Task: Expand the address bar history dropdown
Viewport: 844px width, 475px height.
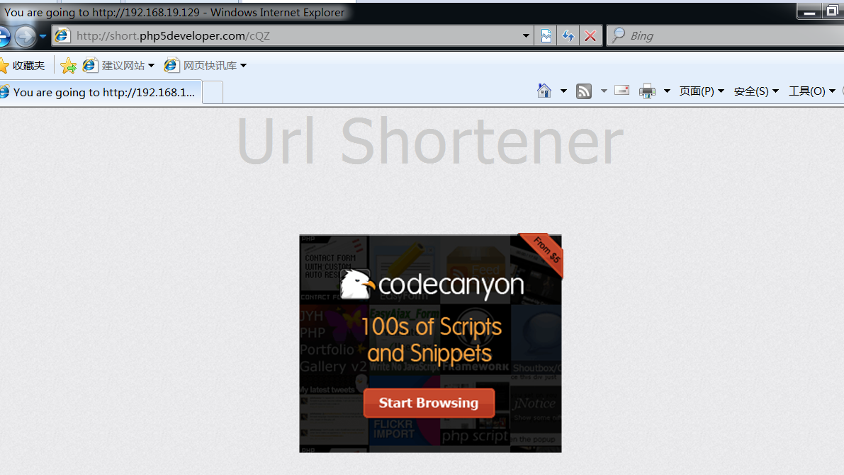Action: (x=526, y=36)
